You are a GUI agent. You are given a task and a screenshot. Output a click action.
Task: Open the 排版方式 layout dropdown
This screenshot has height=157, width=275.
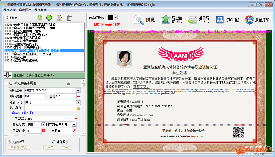click(x=43, y=124)
